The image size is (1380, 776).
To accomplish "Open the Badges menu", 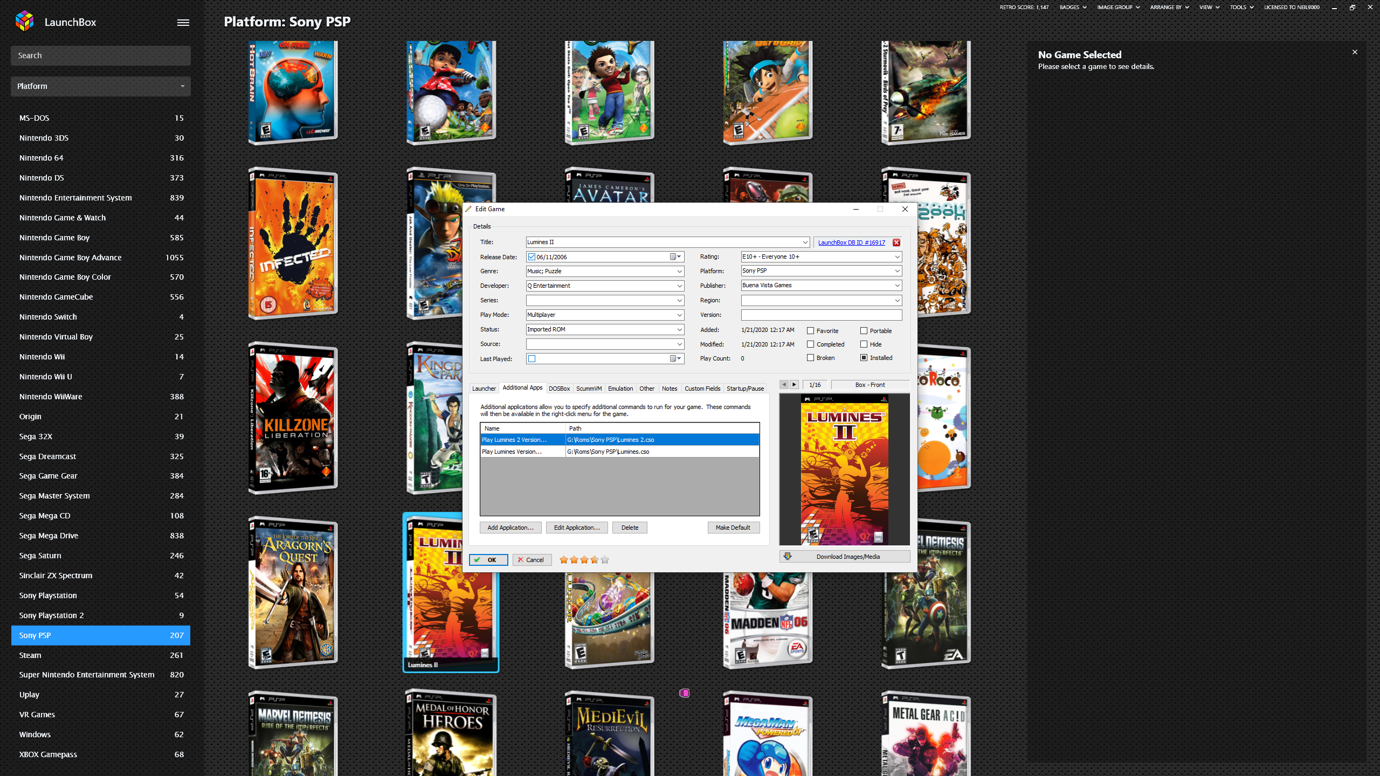I will (x=1073, y=8).
